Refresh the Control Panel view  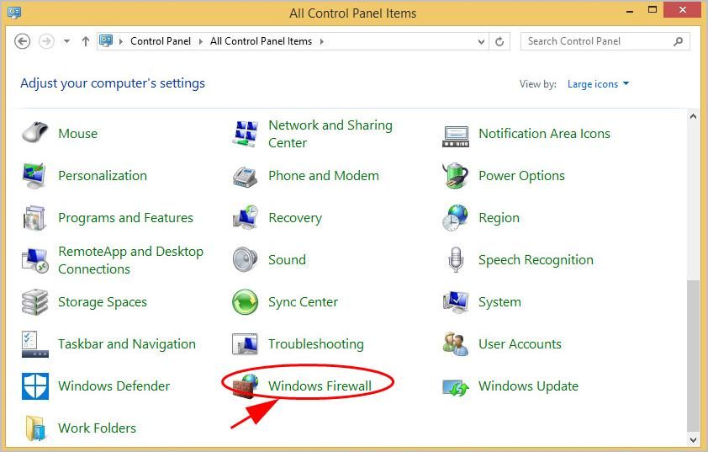coord(499,41)
